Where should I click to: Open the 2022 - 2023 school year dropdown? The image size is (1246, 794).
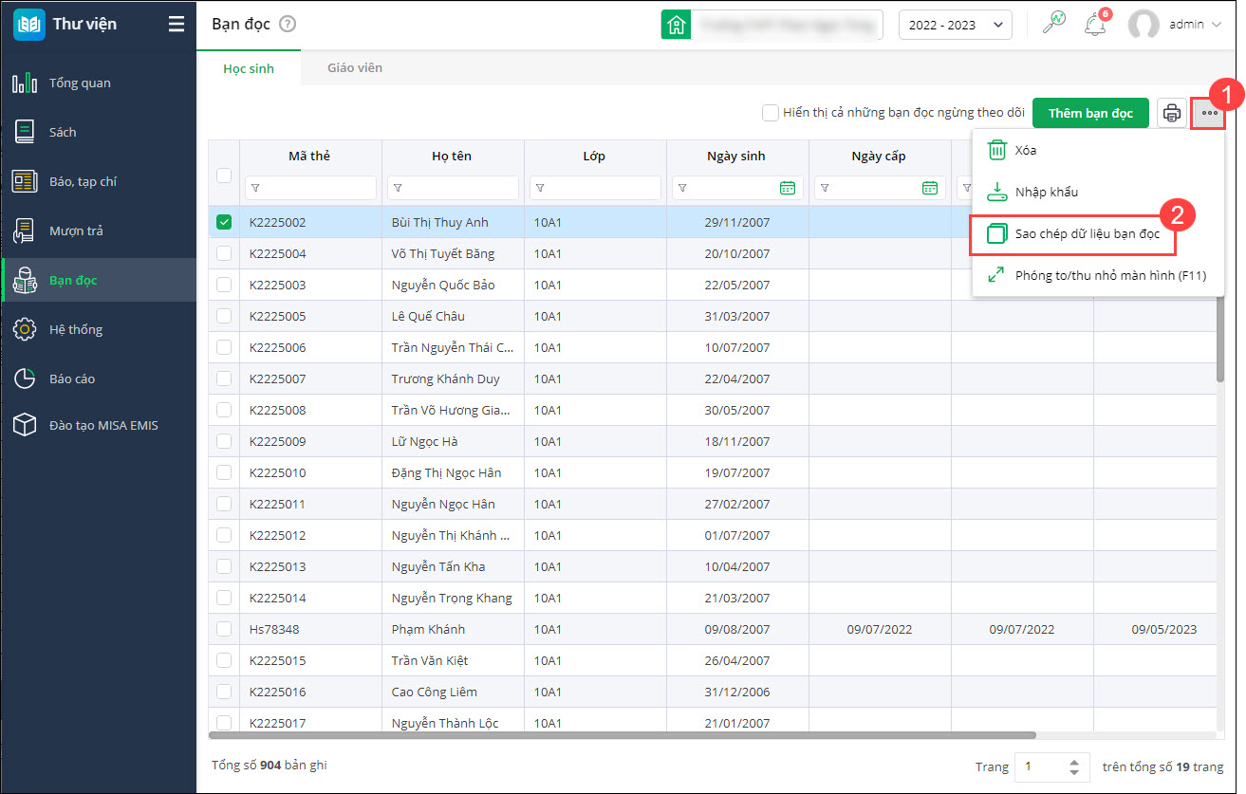click(955, 25)
